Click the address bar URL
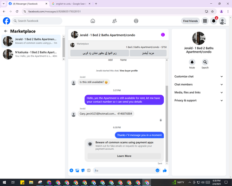Viewport: 232px width, 186px height. (54, 12)
